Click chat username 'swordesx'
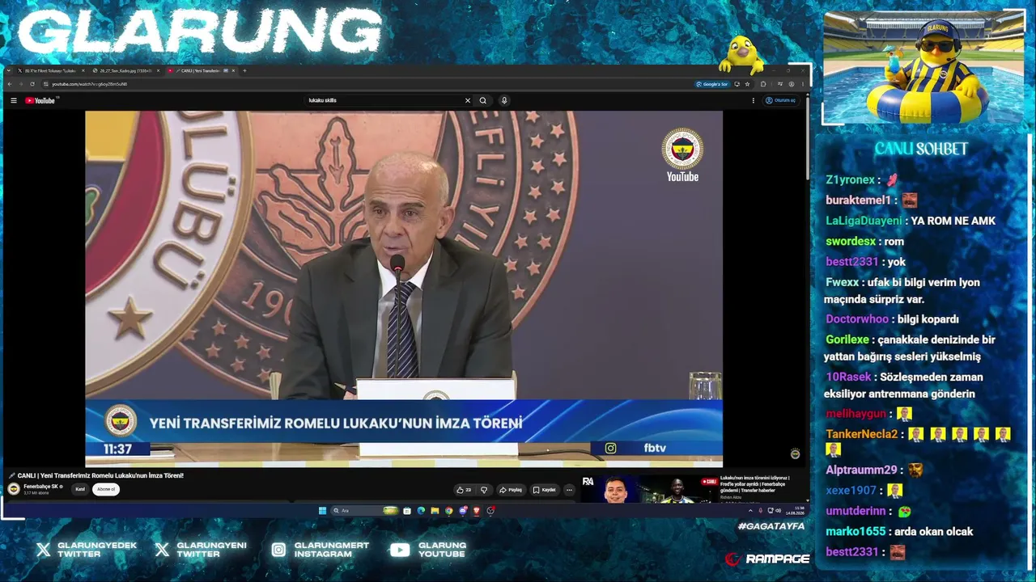 coord(851,241)
